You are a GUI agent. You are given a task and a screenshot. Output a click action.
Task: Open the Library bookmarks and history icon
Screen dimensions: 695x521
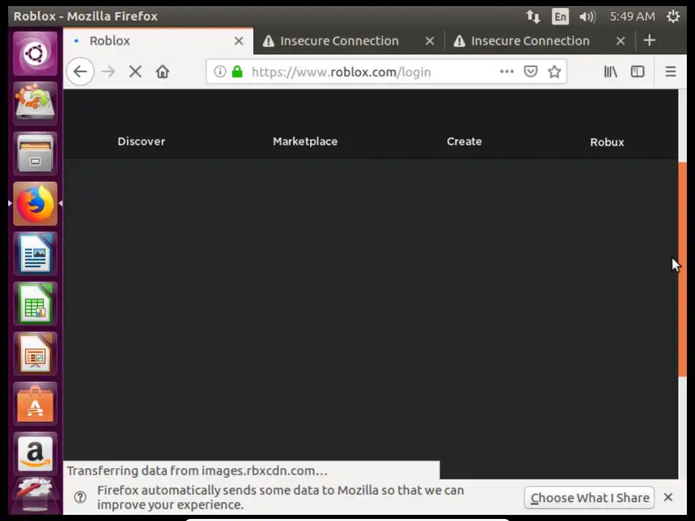pyautogui.click(x=610, y=71)
